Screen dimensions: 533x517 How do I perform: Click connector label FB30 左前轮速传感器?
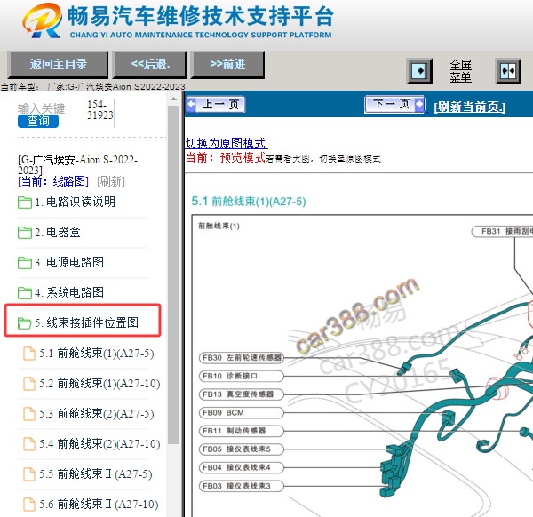coord(241,358)
